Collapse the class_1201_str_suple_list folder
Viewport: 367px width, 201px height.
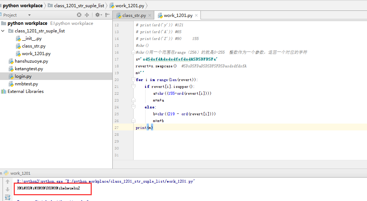[3, 31]
